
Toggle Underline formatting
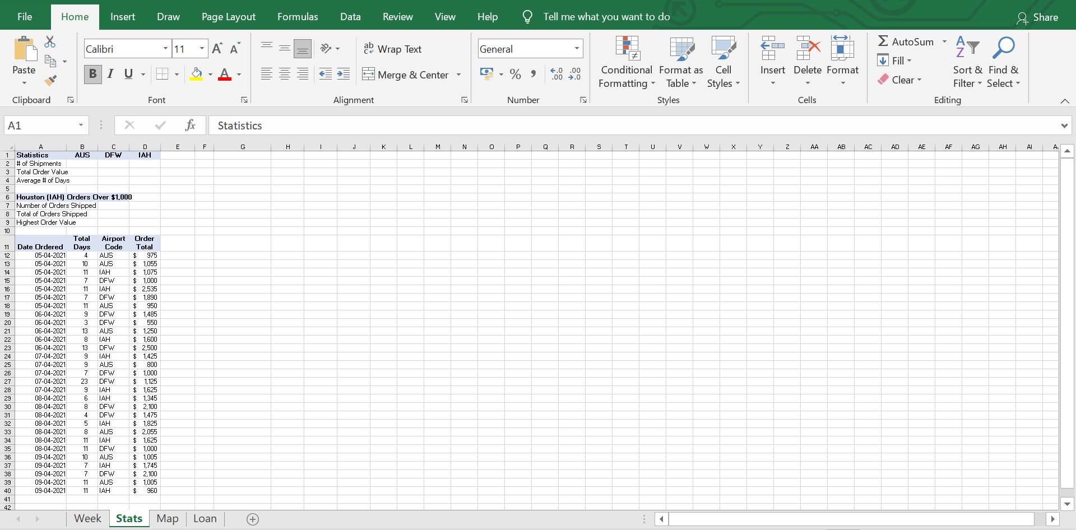coord(128,74)
